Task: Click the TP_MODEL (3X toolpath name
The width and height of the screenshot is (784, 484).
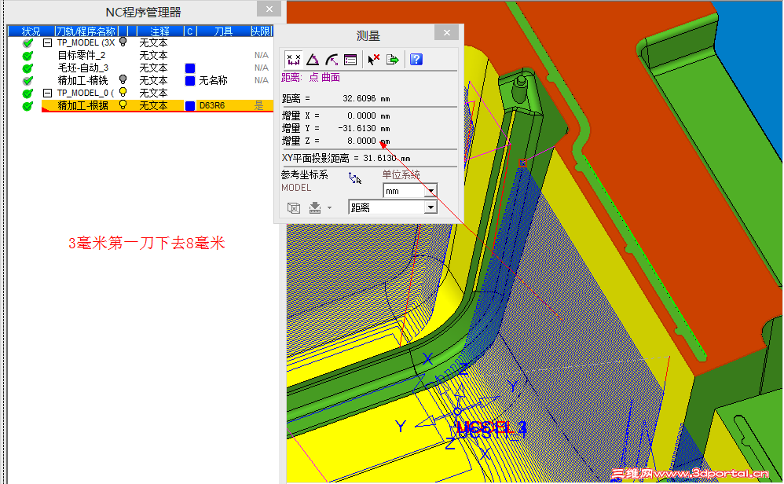Action: click(x=86, y=43)
